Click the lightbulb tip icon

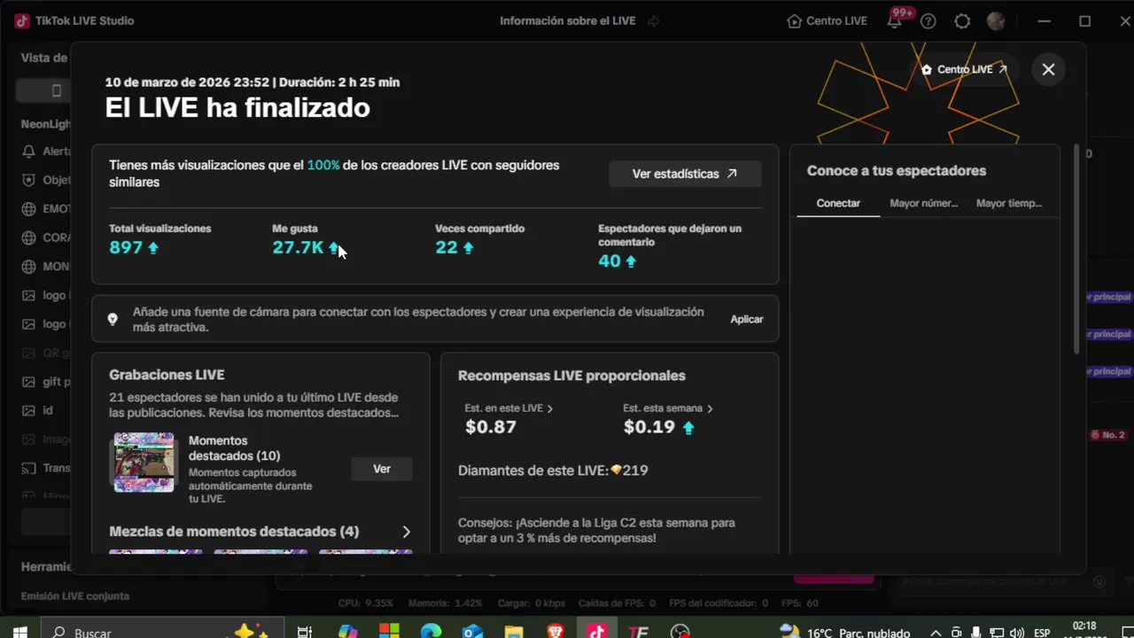tap(113, 319)
